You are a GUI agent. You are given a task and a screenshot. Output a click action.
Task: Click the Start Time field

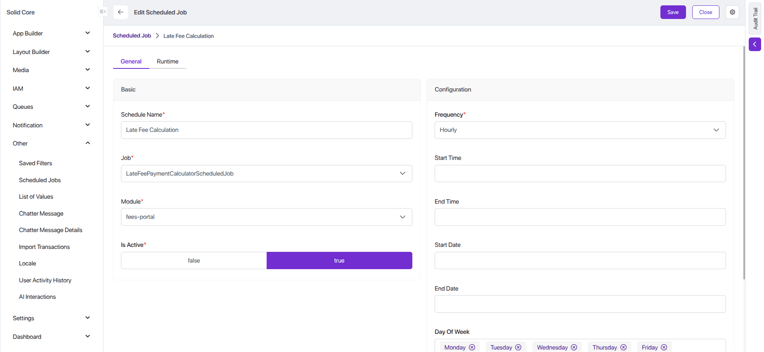click(x=580, y=174)
